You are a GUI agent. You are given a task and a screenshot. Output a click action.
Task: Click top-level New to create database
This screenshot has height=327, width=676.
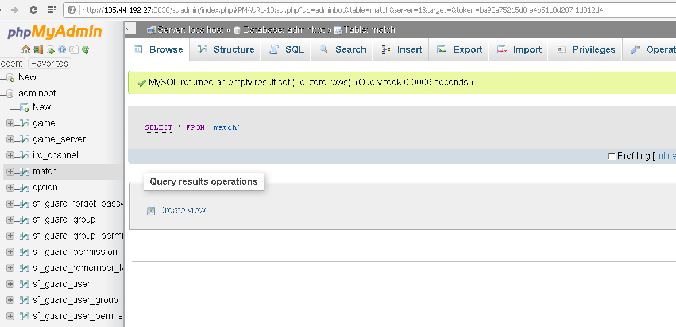[27, 77]
